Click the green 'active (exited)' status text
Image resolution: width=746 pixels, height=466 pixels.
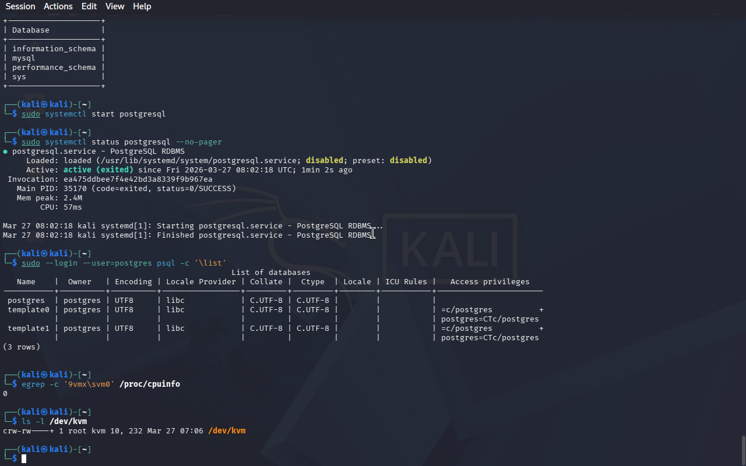tap(98, 170)
